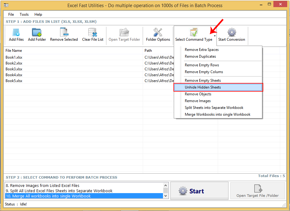
Task: Click the down arrow of the command list scrollbar
Action: tap(165, 196)
